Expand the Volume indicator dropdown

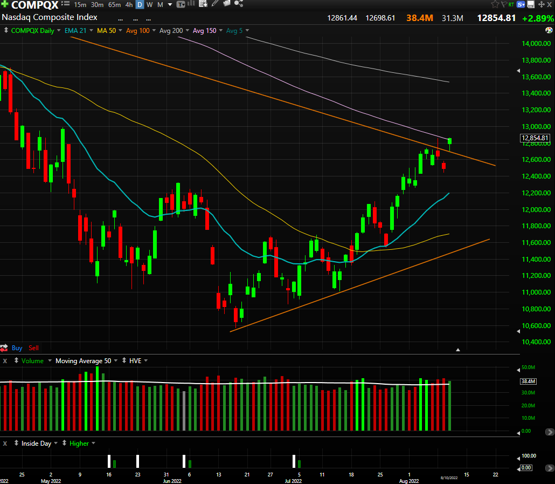point(50,360)
